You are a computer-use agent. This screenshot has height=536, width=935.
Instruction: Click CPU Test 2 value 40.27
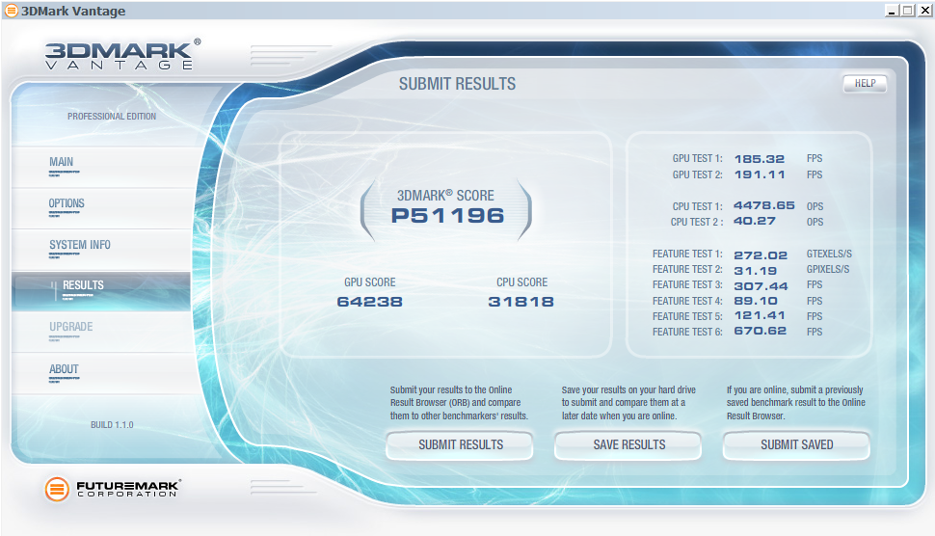(755, 221)
